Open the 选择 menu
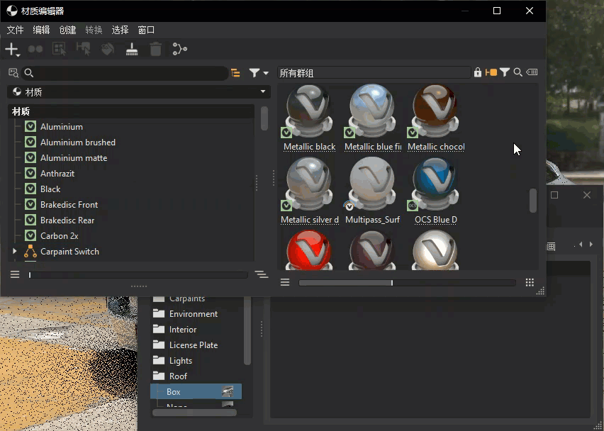Viewport: 604px width, 431px height. point(120,30)
